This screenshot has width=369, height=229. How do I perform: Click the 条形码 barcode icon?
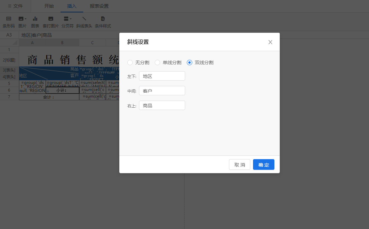point(9,19)
